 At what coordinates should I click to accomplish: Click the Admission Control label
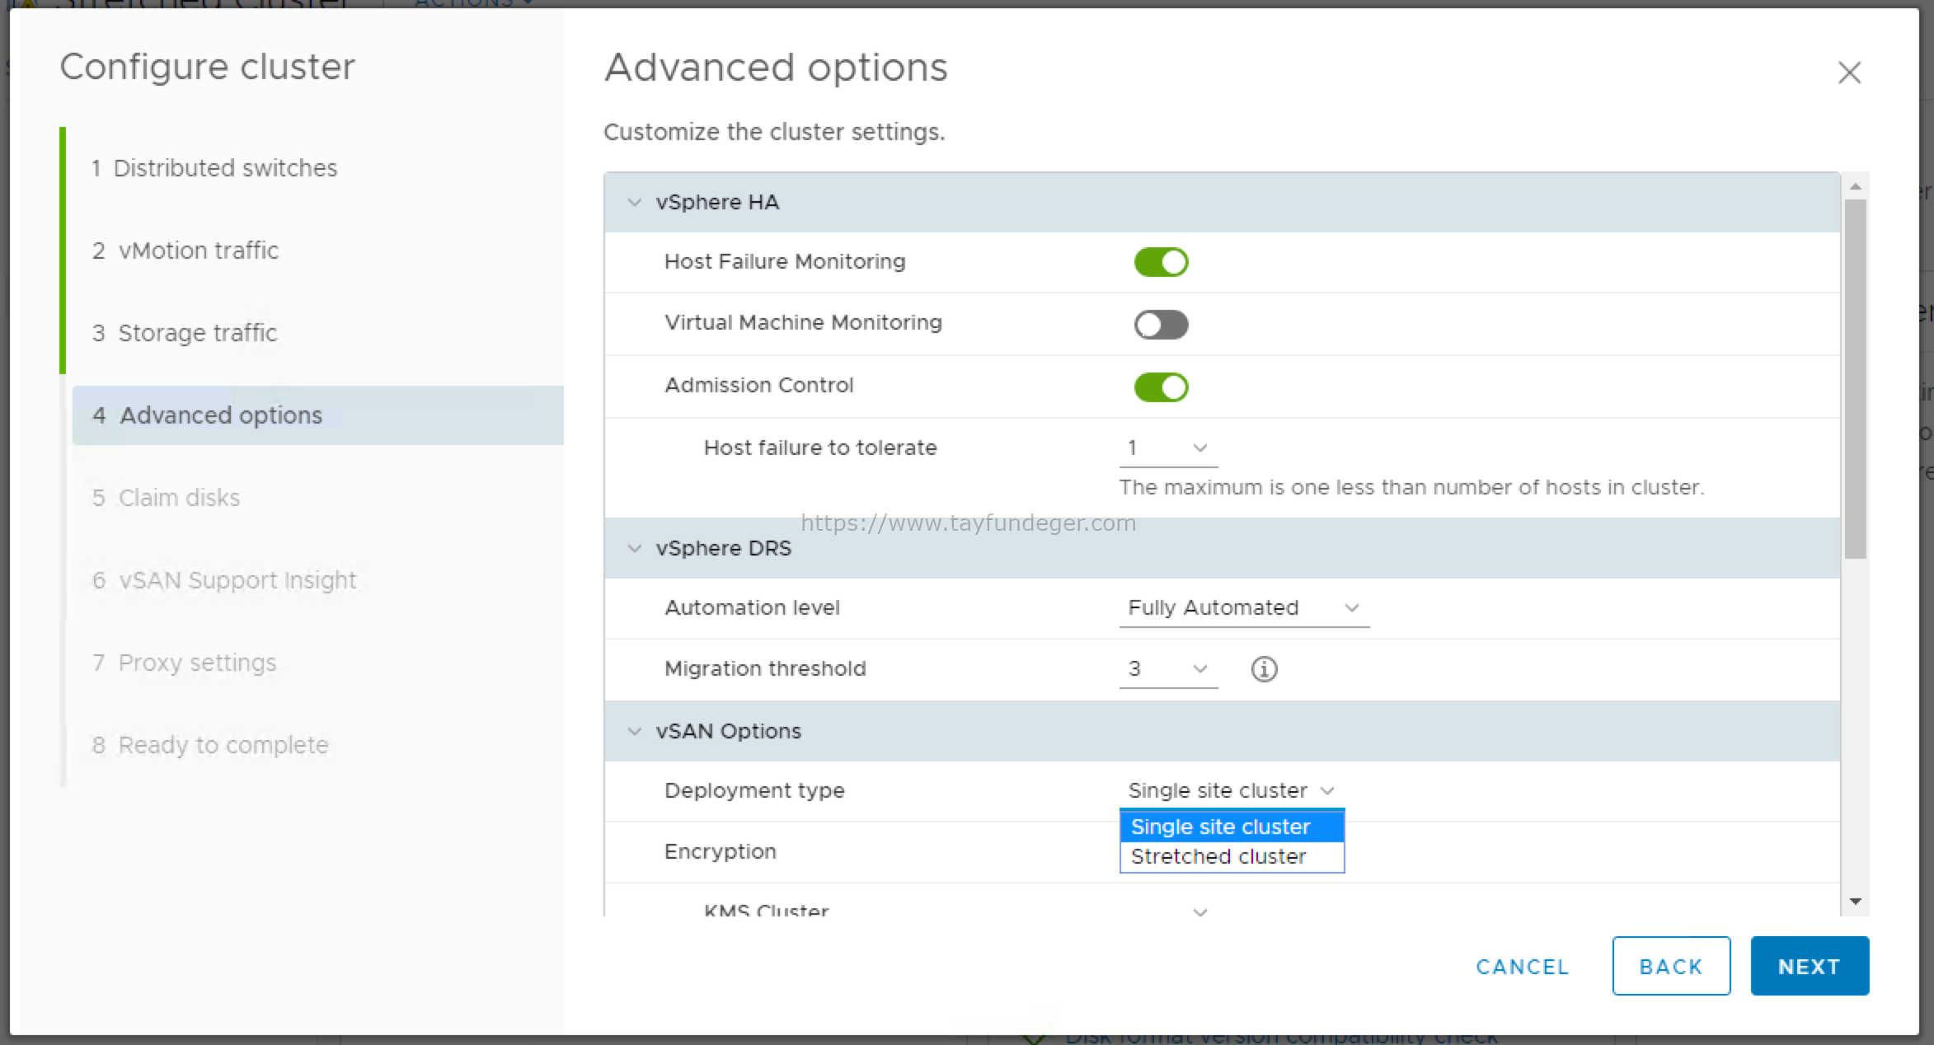click(758, 385)
